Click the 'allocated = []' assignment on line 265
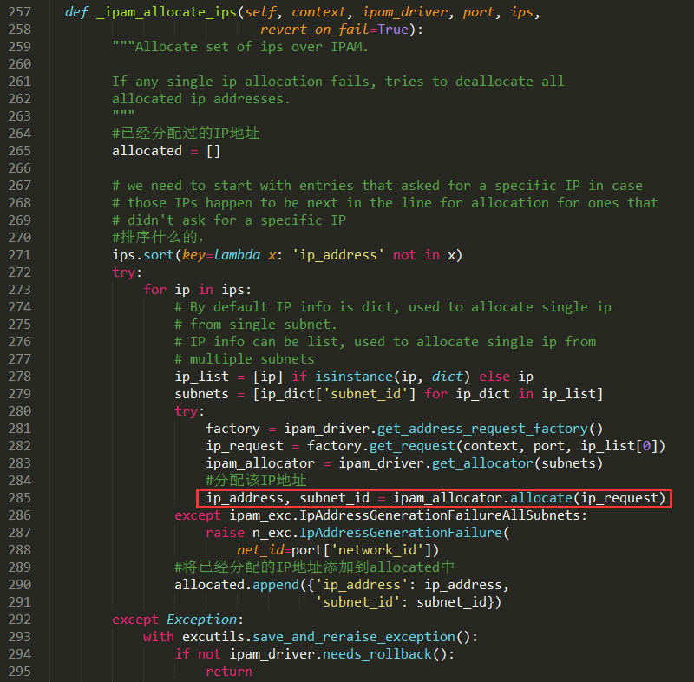Screen dimensions: 694x682 (166, 151)
